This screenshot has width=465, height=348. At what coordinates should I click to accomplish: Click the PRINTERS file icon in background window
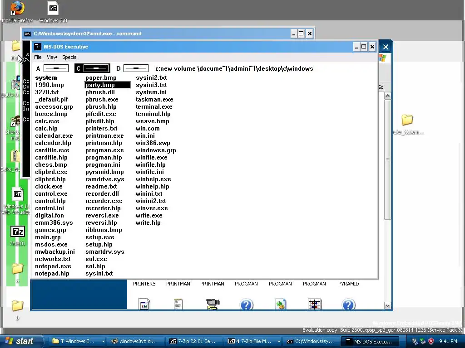pyautogui.click(x=144, y=304)
